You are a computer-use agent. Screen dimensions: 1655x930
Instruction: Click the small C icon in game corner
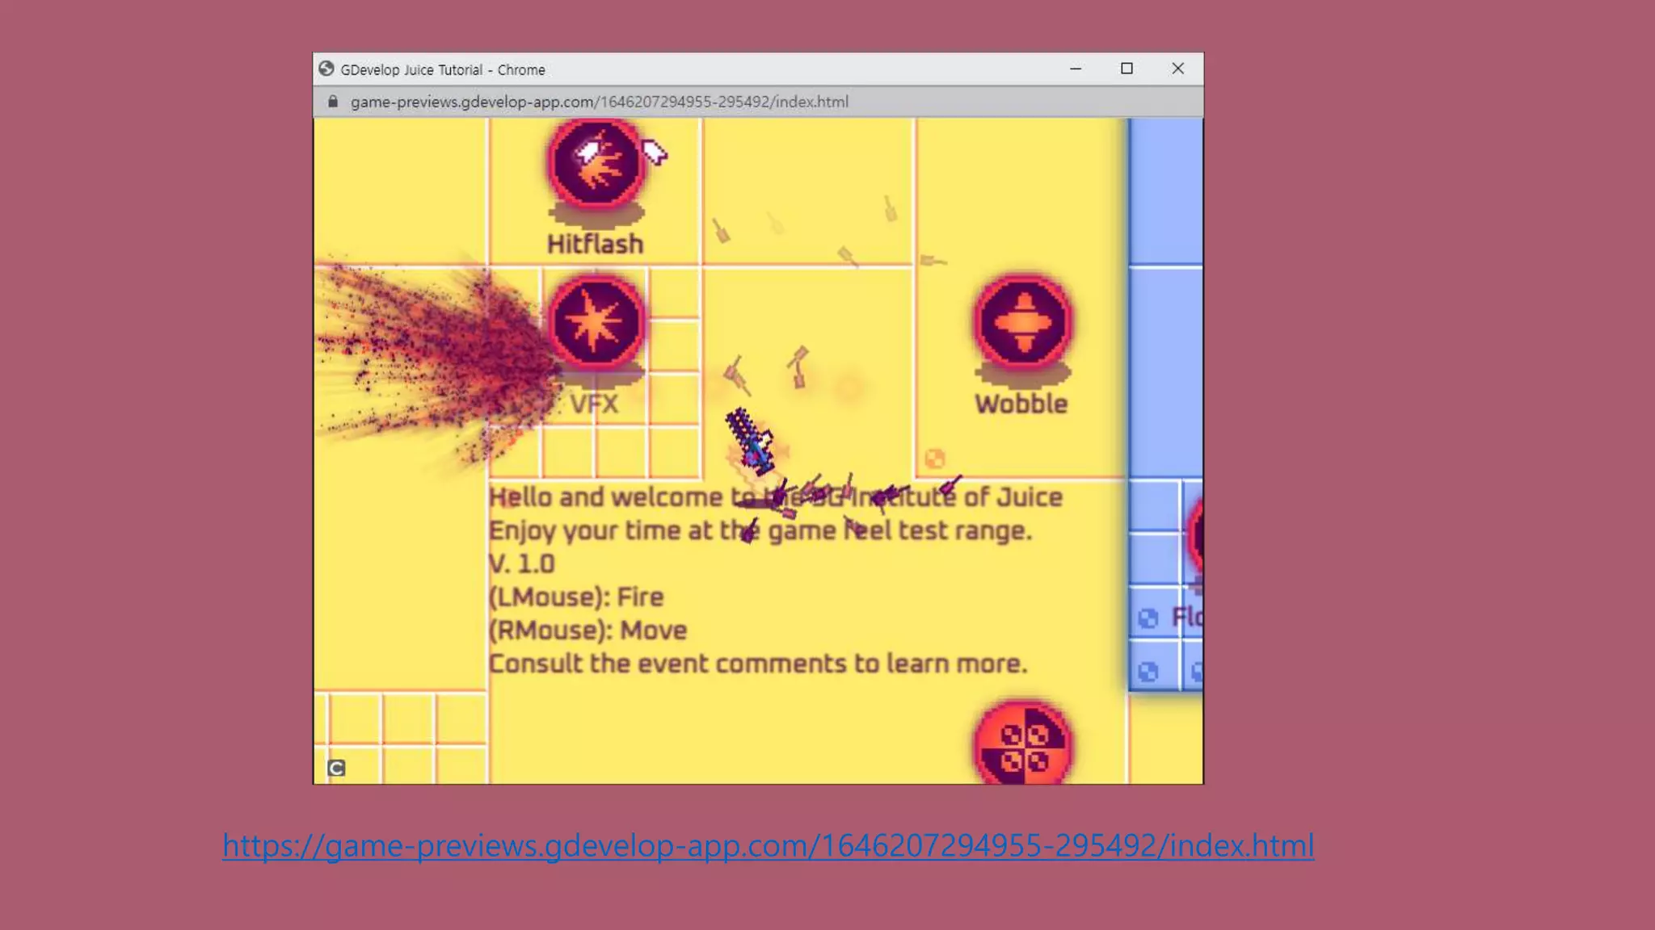pos(336,768)
